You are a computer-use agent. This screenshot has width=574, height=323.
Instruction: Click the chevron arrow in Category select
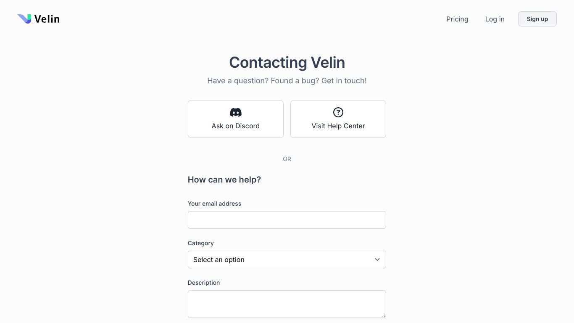coord(377,259)
